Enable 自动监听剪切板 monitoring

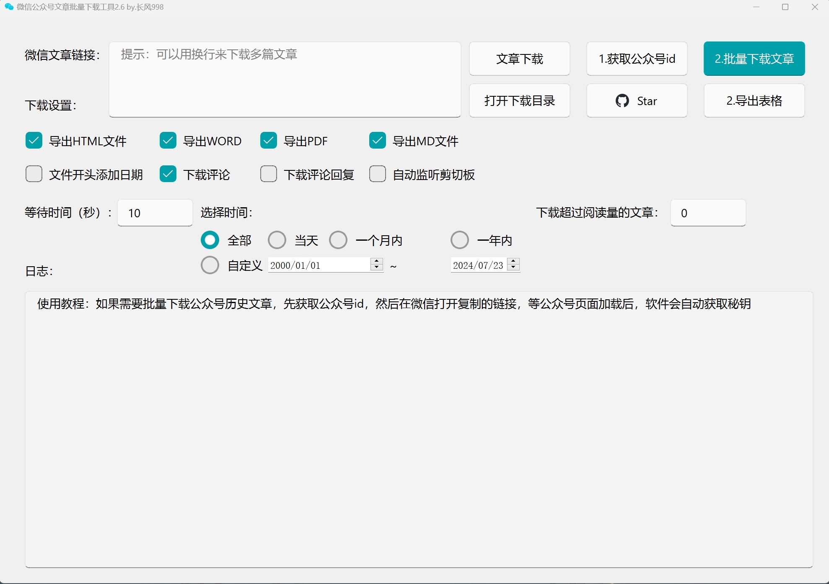point(377,174)
